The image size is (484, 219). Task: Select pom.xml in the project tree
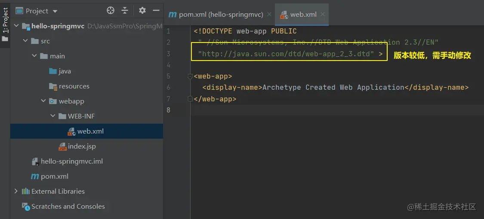pos(54,176)
